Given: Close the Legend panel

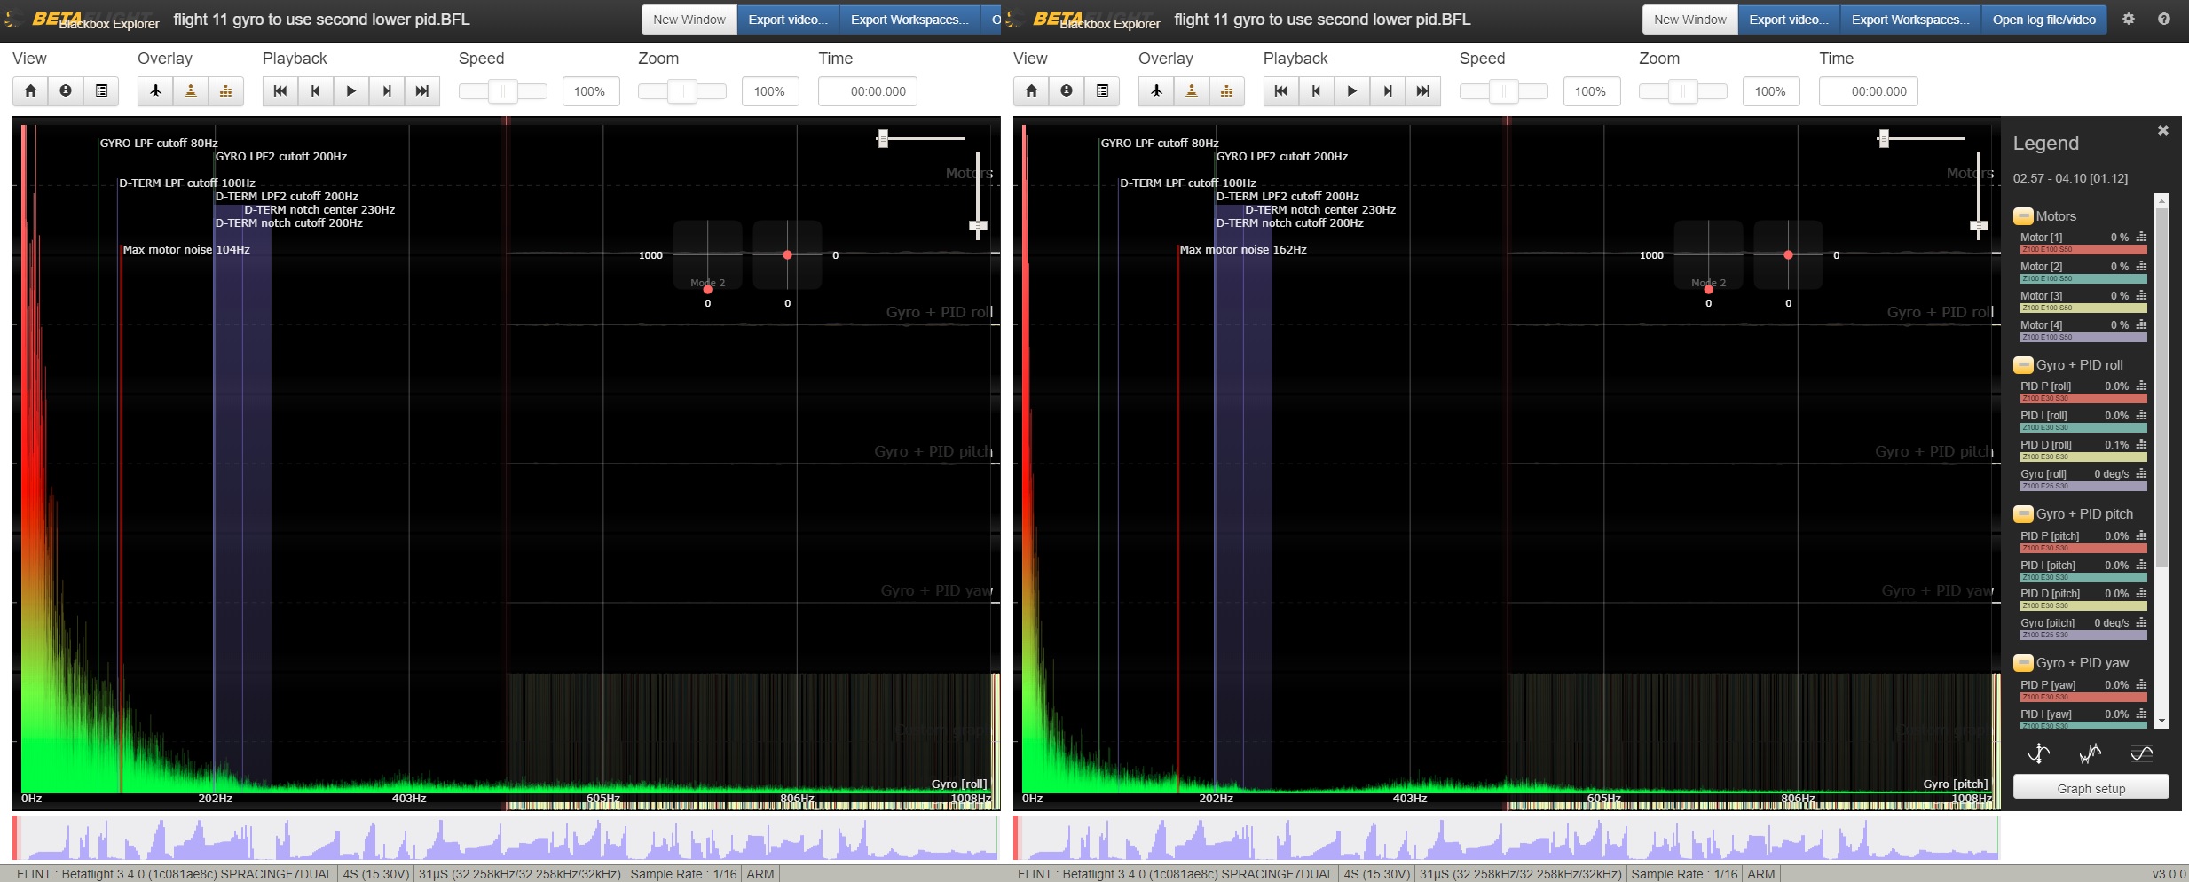Looking at the screenshot, I should [x=2162, y=130].
